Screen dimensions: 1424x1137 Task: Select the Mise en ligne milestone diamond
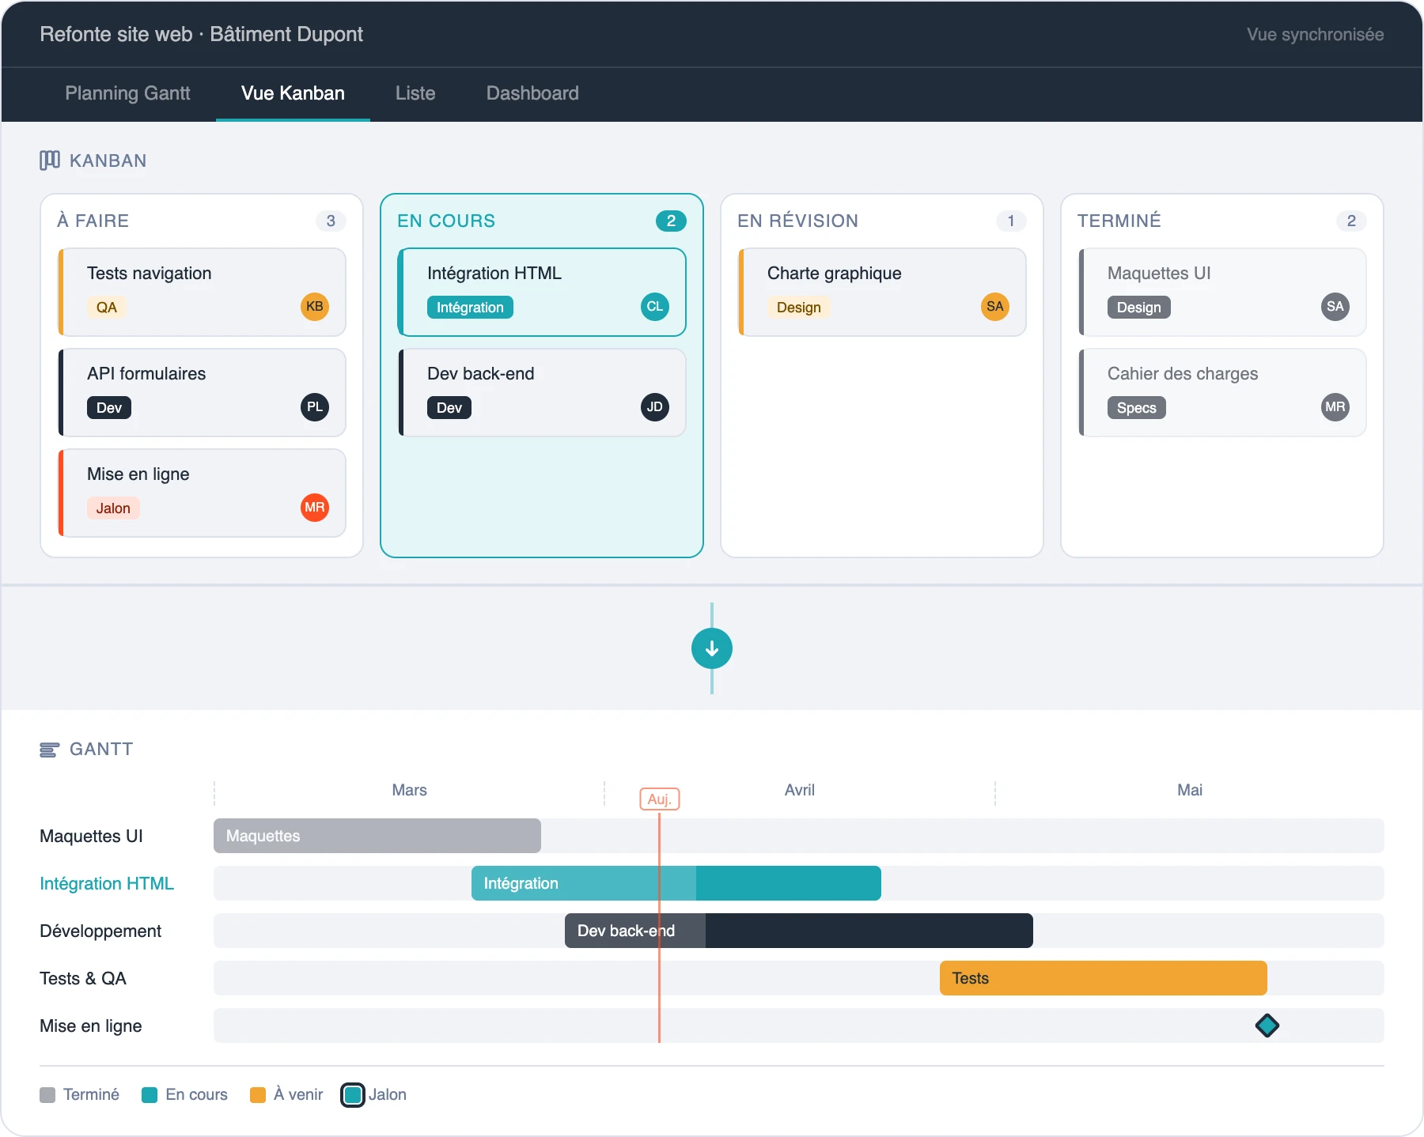(x=1268, y=1026)
